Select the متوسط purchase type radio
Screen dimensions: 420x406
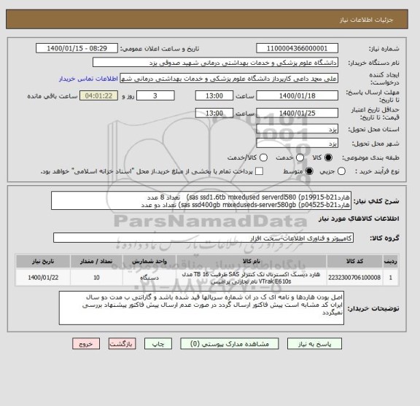309,171
